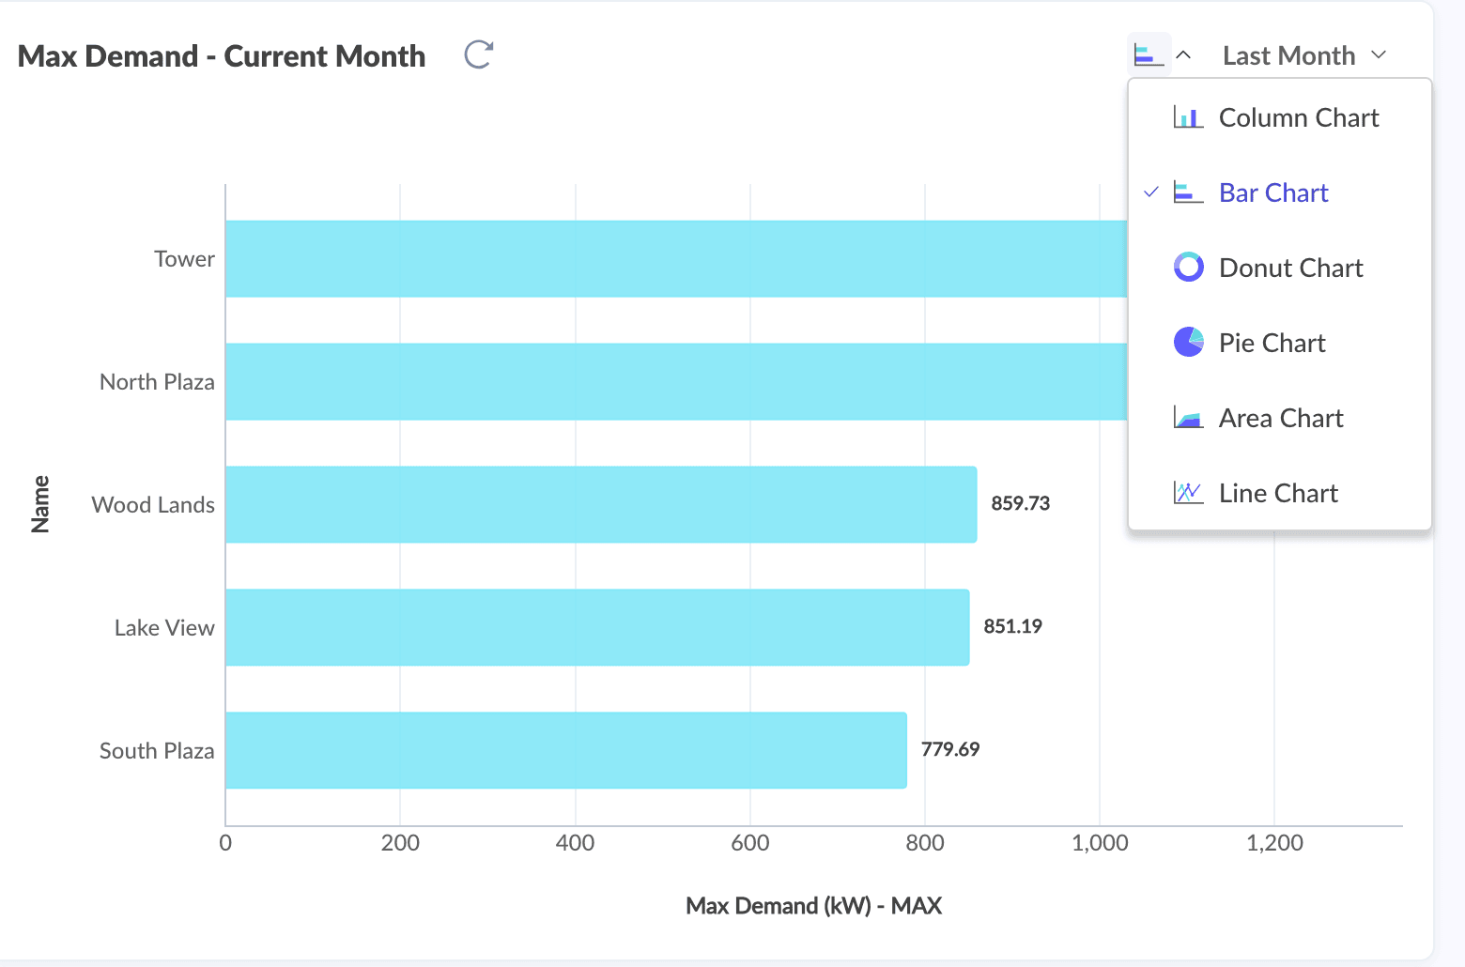Image resolution: width=1465 pixels, height=967 pixels.
Task: Open the Last Month period dropdown
Action: click(1288, 55)
